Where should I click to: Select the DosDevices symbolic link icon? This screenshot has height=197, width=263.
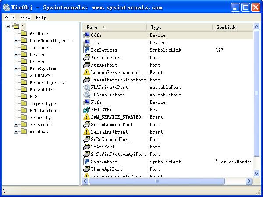(x=87, y=50)
